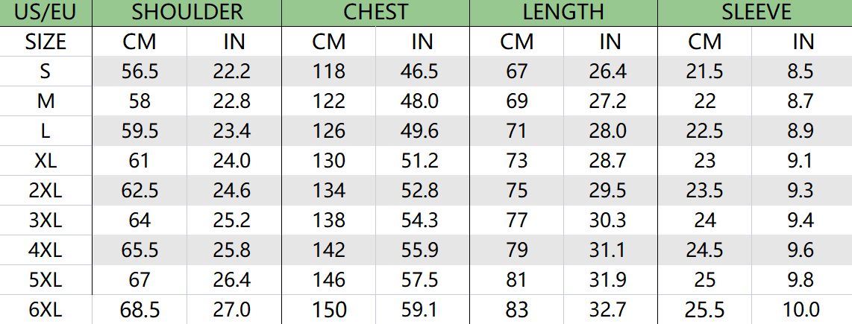The image size is (852, 324).
Task: Select the SHOULDER header cell
Action: pyautogui.click(x=187, y=13)
